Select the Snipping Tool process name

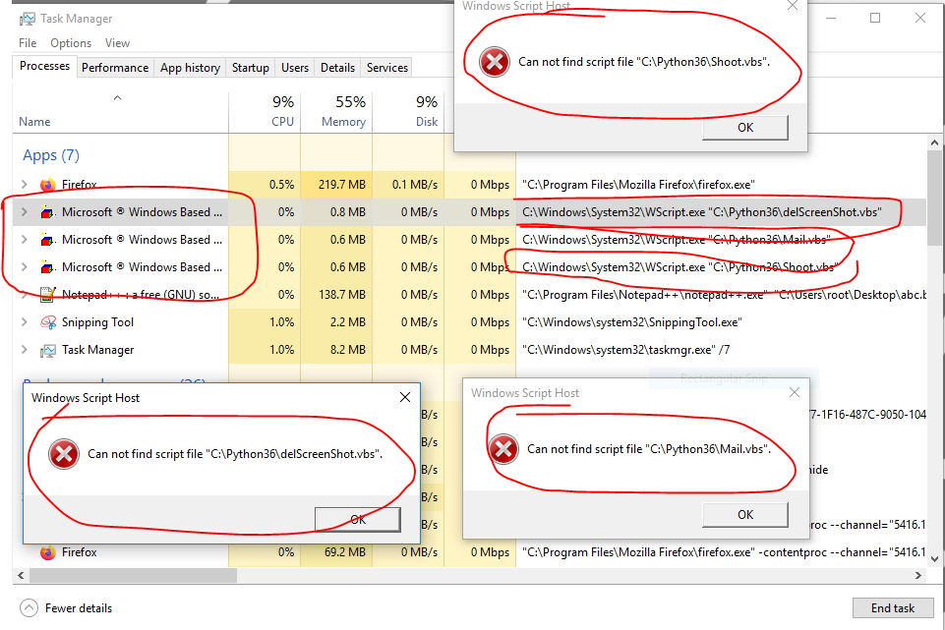(x=97, y=322)
